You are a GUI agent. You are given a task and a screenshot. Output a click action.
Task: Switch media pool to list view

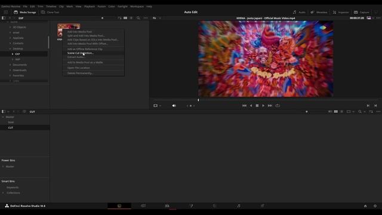coord(342,112)
